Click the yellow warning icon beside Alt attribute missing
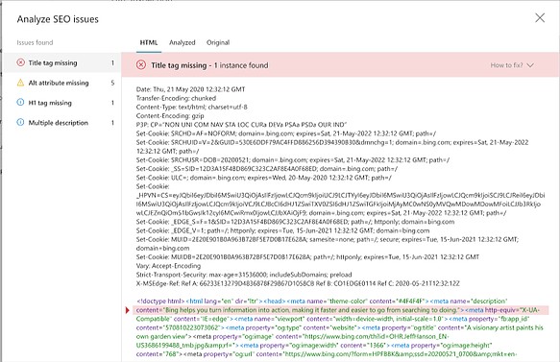The height and width of the screenshot is (362, 560). coord(21,83)
